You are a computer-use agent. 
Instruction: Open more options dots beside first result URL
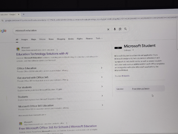57,50
